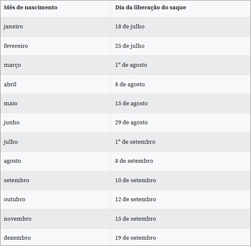Click the 'Mês de nascimento' column header
Image resolution: width=251 pixels, height=246 pixels.
coord(30,7)
